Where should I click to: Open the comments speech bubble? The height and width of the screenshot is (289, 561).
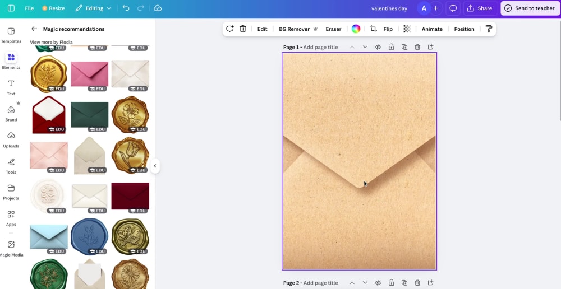click(453, 8)
